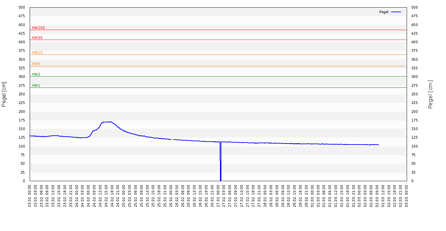Click the 27.02. 00:00 time axis label

coord(218,196)
